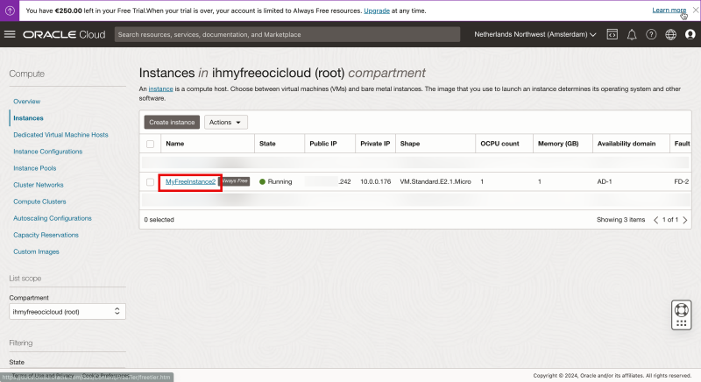The height and width of the screenshot is (382, 701).
Task: Select the MyFreeInstance2 row checkbox
Action: (151, 181)
